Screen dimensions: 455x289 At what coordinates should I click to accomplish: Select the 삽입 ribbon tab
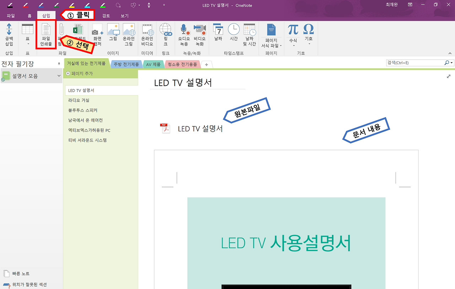coord(46,16)
